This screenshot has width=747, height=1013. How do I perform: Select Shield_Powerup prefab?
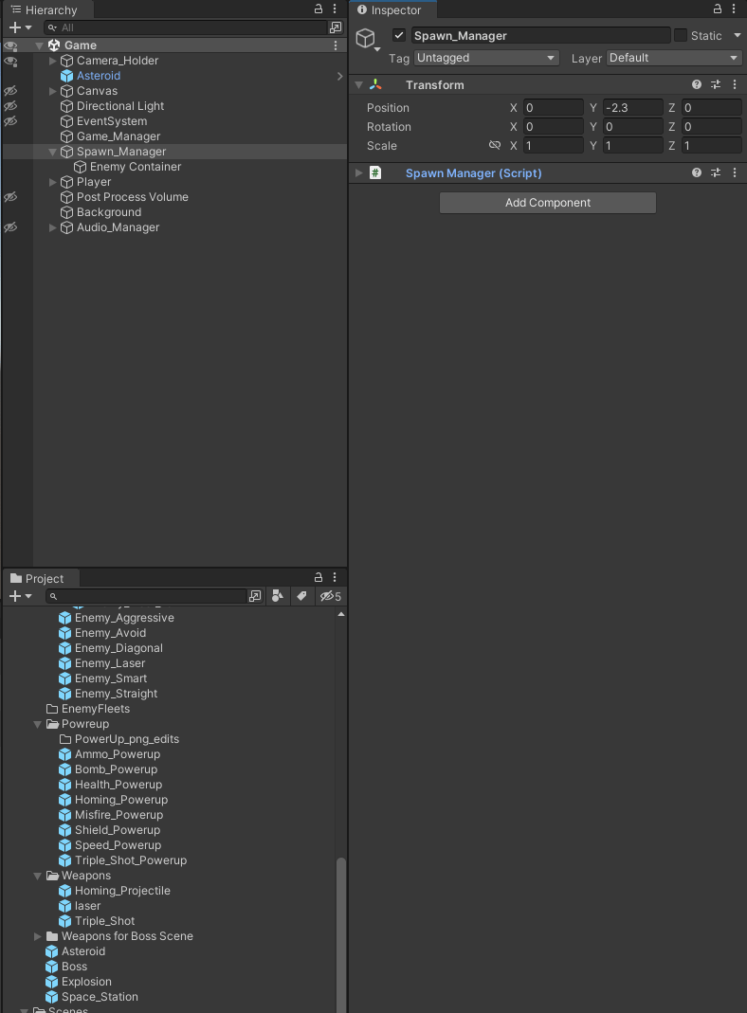pyautogui.click(x=117, y=830)
